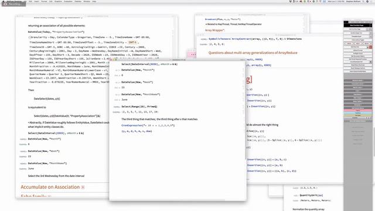Click the GMT-5 entity box in TimeZoneEntity output
The image size is (375, 211).
click(x=132, y=42)
